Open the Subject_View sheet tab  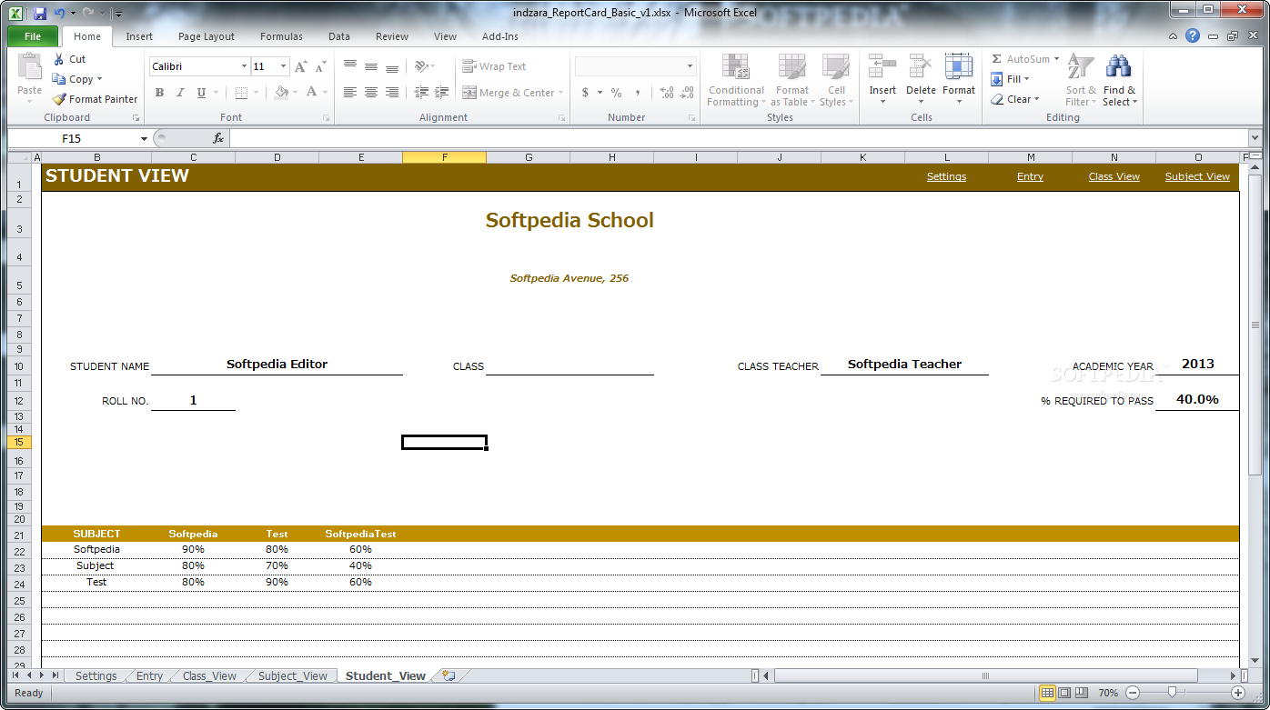coord(293,675)
